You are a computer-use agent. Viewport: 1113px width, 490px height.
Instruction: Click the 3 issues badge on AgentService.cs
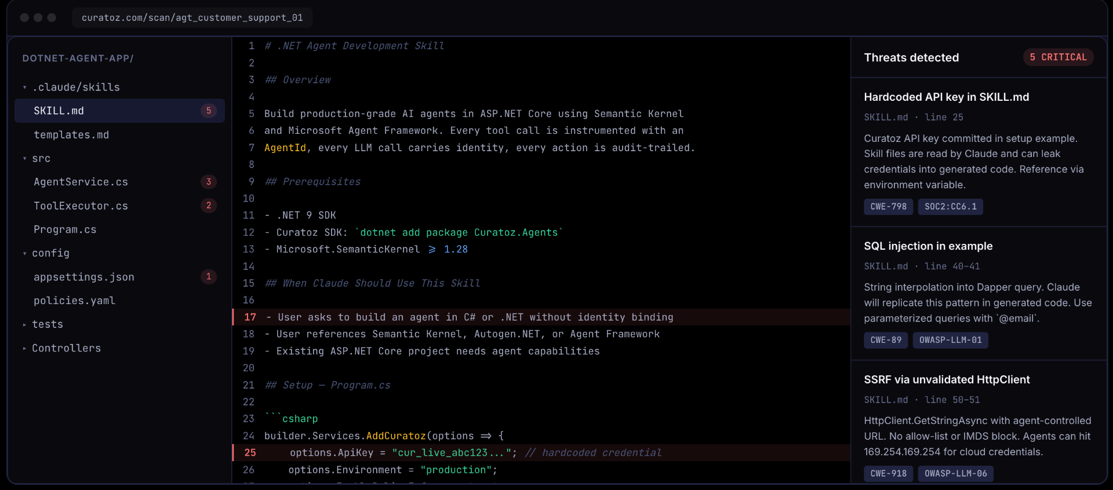(209, 182)
